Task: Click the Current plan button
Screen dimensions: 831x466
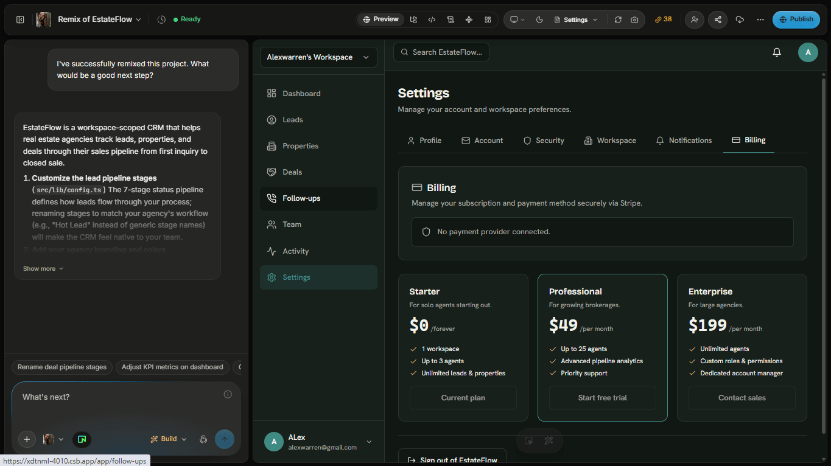Action: [x=463, y=398]
